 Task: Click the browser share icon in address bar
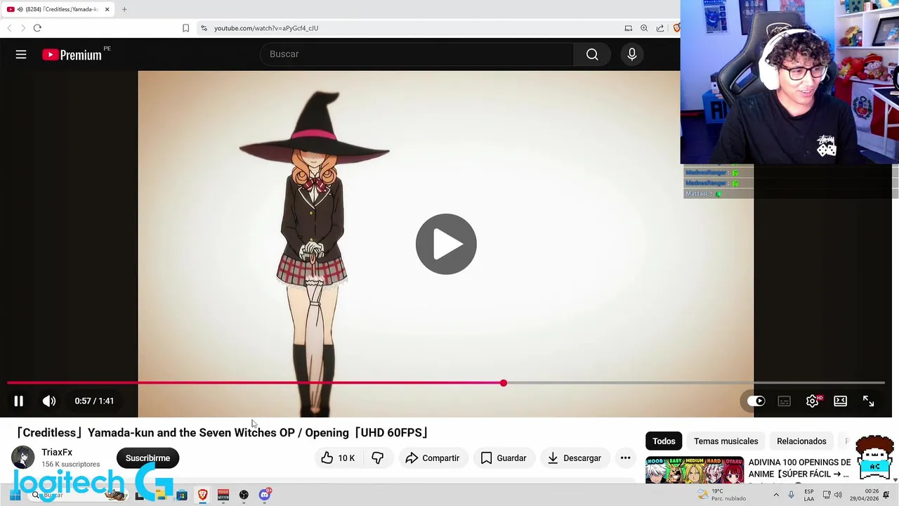[660, 28]
